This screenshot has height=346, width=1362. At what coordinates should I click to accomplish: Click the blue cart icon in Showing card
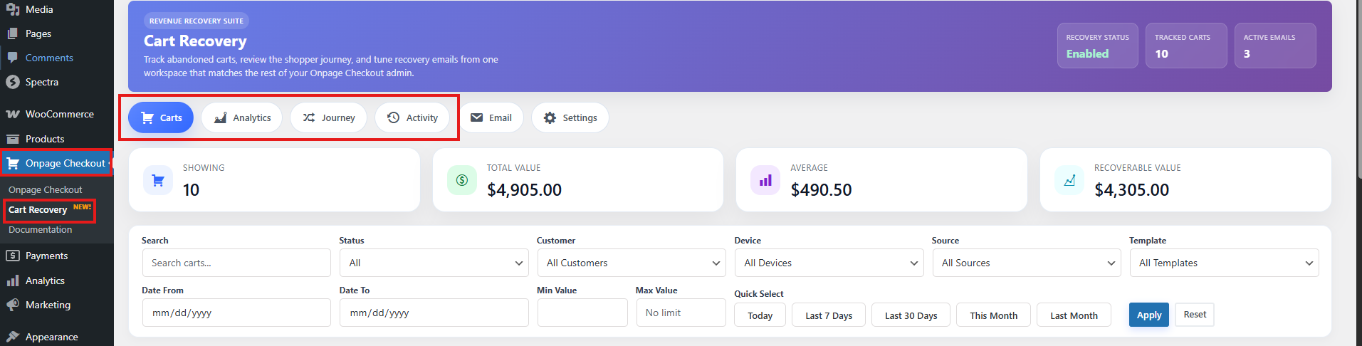coord(158,180)
